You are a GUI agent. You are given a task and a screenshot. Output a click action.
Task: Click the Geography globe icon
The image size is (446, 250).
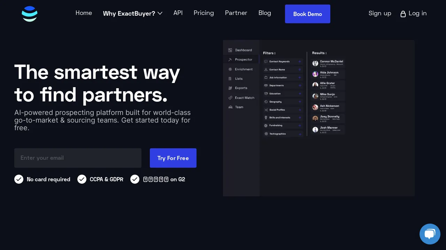coord(266,102)
